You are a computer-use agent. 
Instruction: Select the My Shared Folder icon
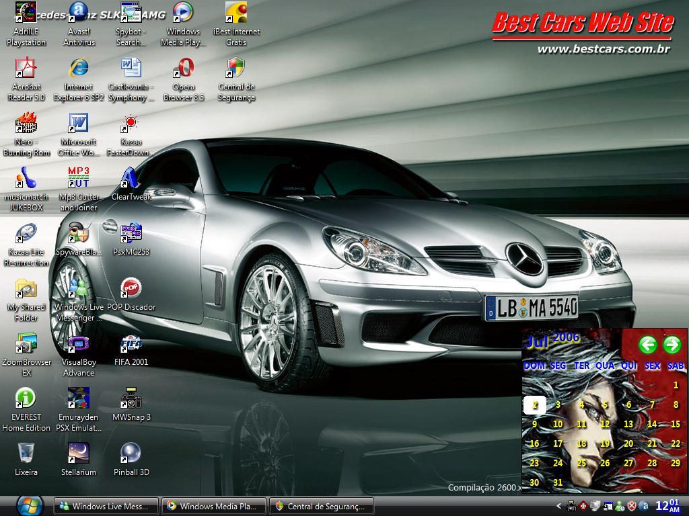pos(26,300)
